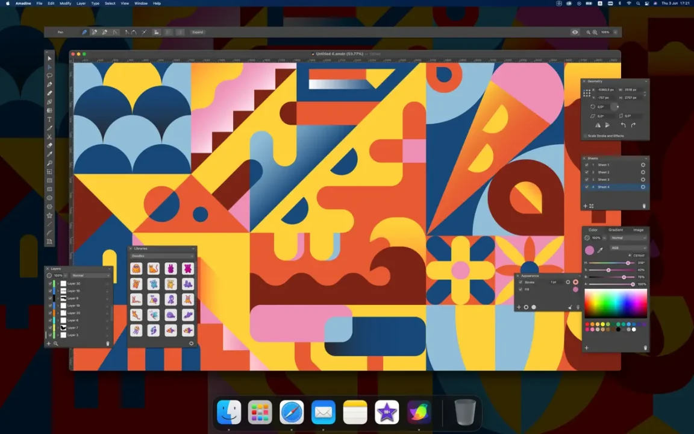Select the Star shape tool
Viewport: 694px width, 434px height.
pyautogui.click(x=49, y=215)
